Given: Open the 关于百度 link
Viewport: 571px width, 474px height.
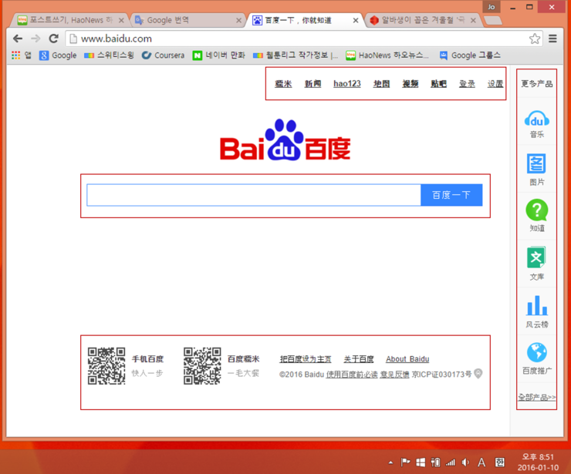Looking at the screenshot, I should (x=359, y=359).
